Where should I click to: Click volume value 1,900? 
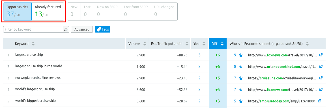(141, 67)
